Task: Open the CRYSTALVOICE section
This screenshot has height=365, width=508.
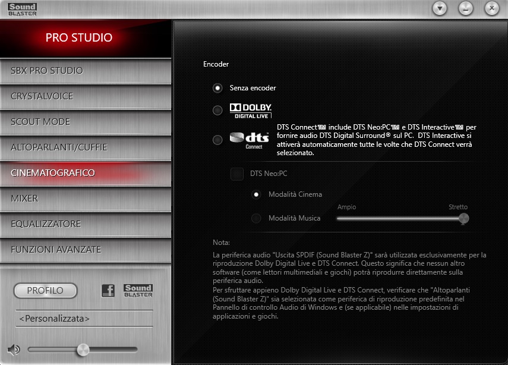Action: (x=86, y=96)
